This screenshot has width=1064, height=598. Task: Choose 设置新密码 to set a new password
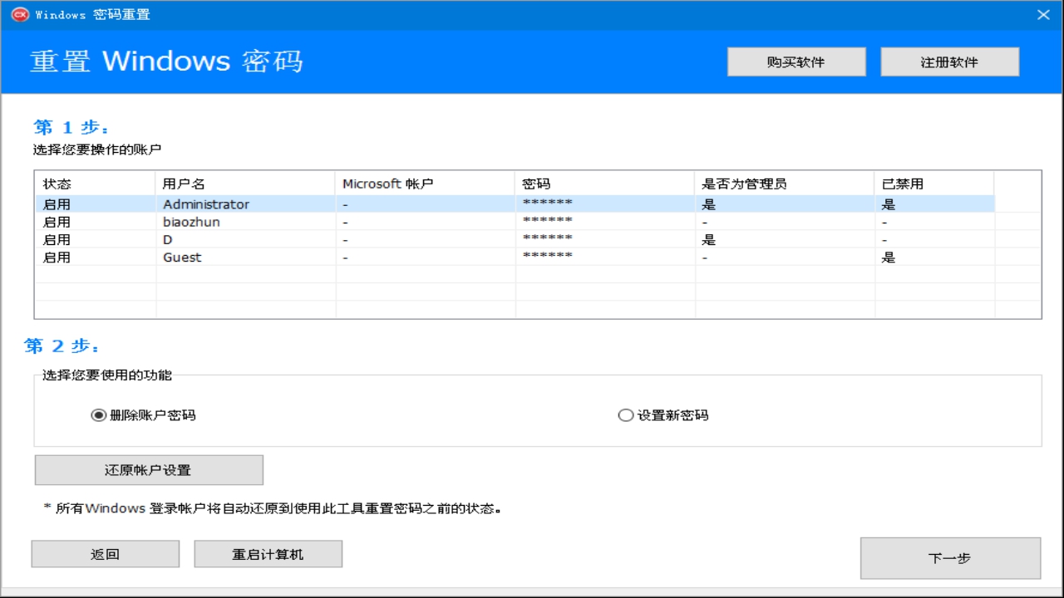click(x=626, y=414)
